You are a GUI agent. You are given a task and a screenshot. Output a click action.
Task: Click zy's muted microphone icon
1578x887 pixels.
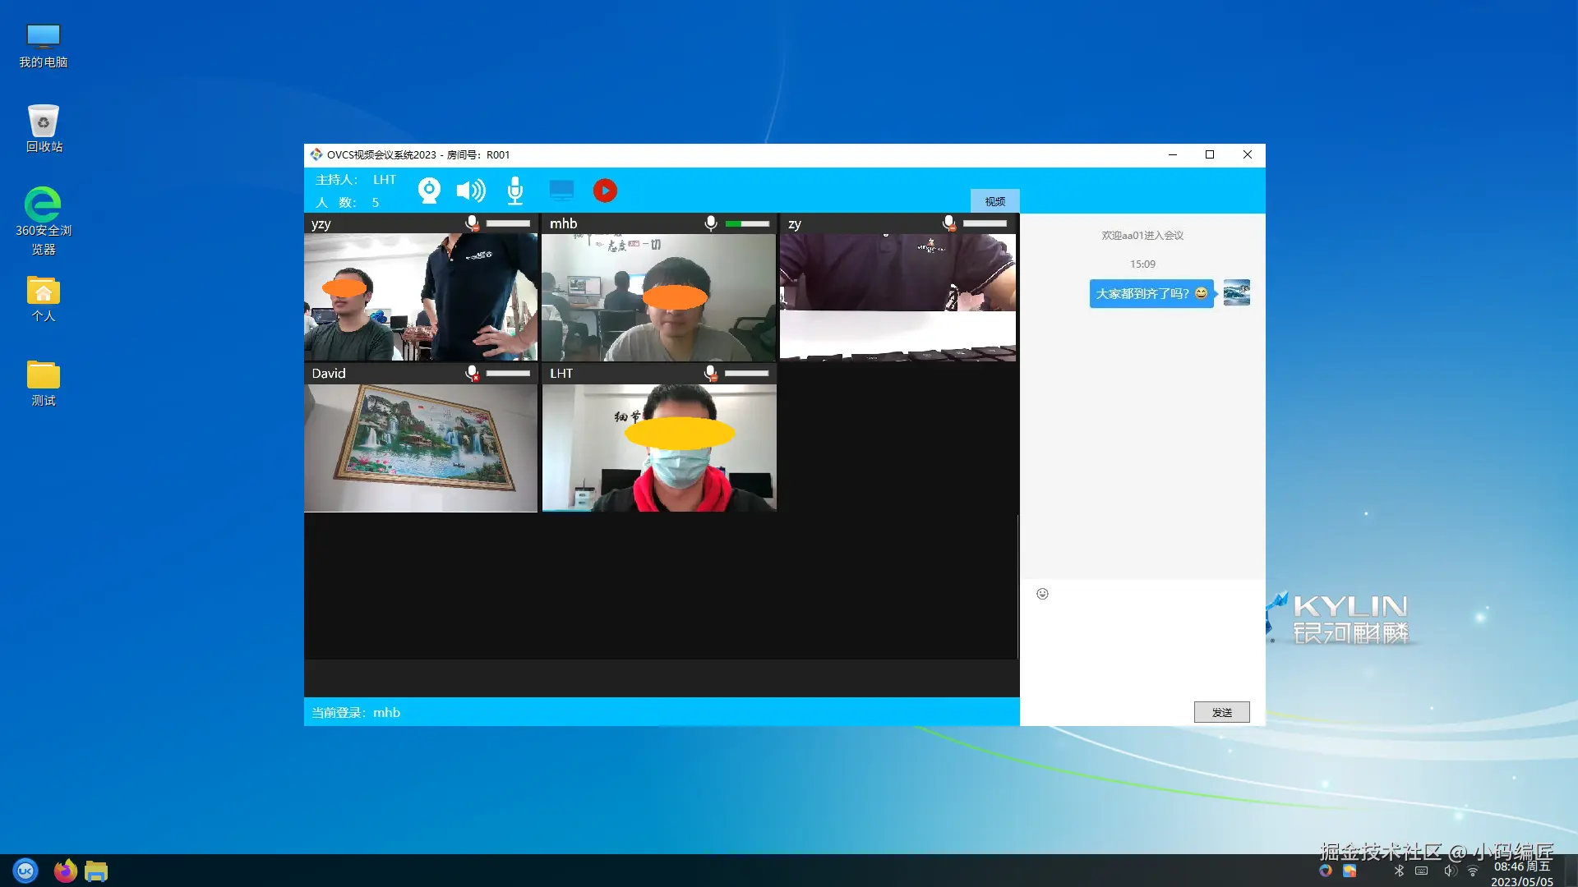(949, 223)
